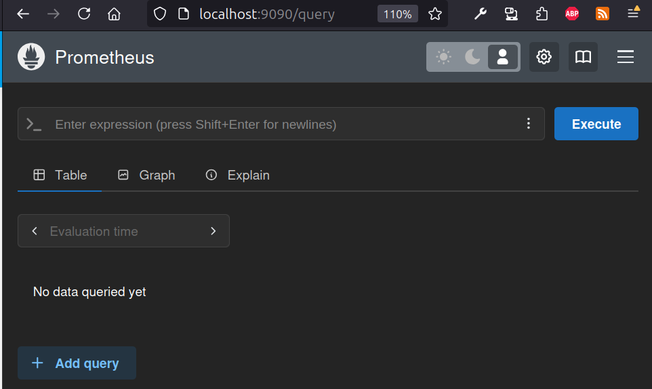Click the Add query button
The image size is (652, 389).
[x=77, y=363]
